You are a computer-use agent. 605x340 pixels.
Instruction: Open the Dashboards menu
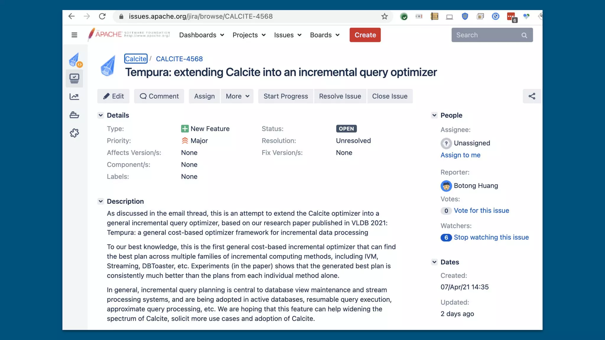[x=201, y=35]
